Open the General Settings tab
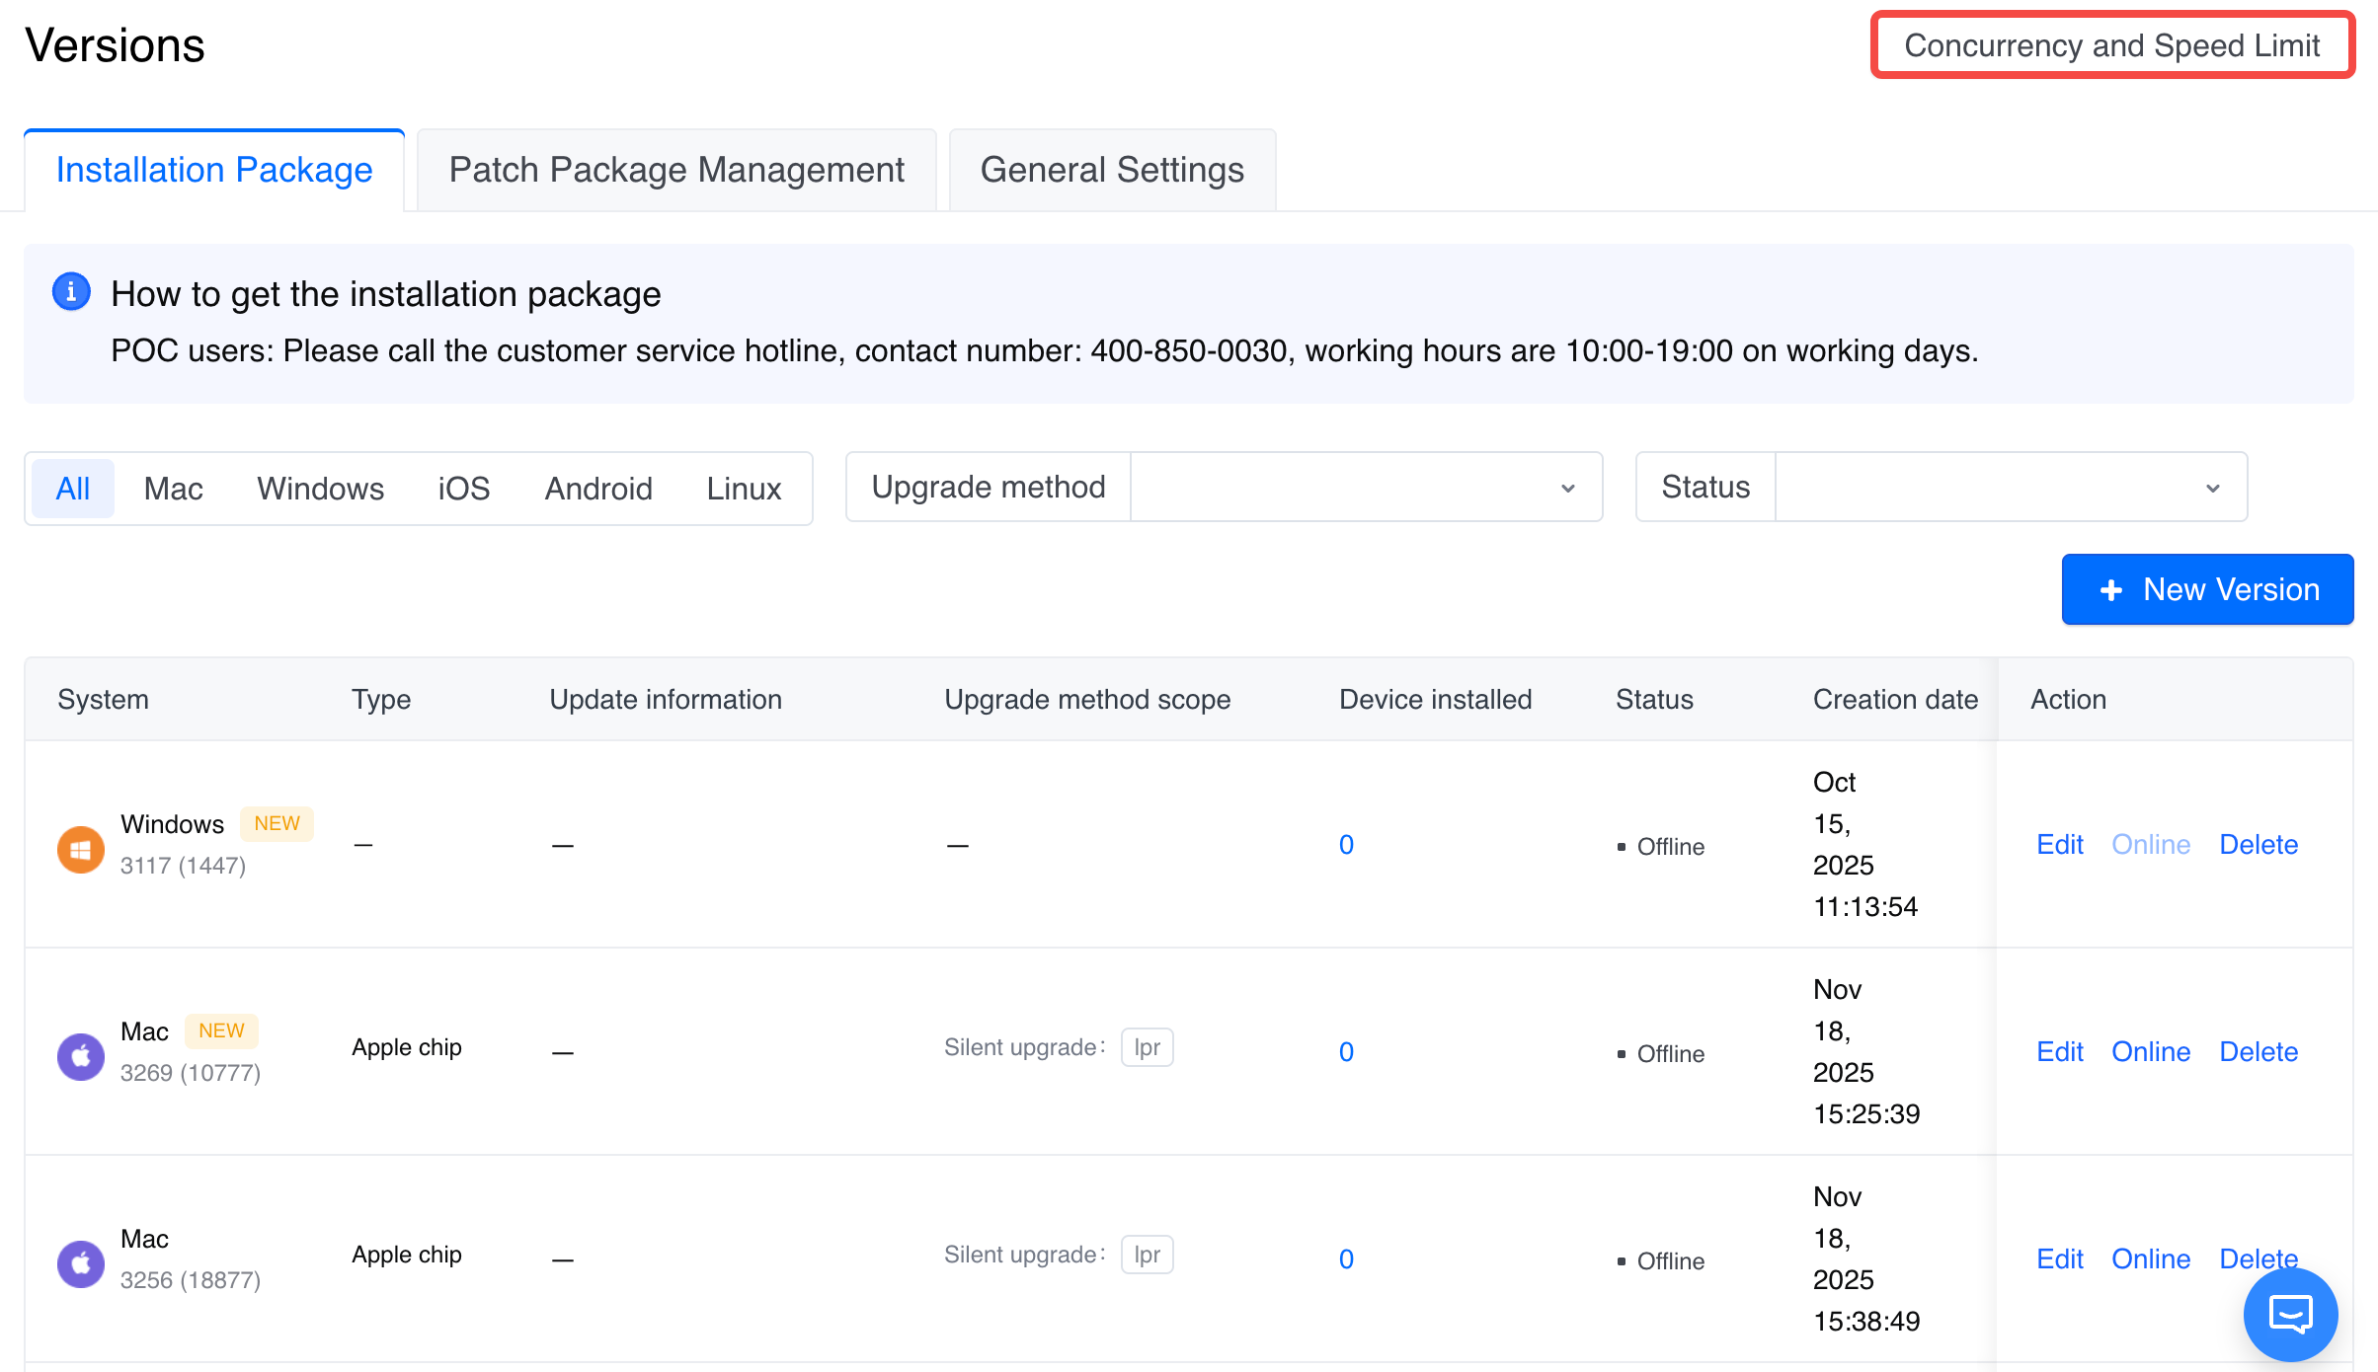 (1112, 170)
